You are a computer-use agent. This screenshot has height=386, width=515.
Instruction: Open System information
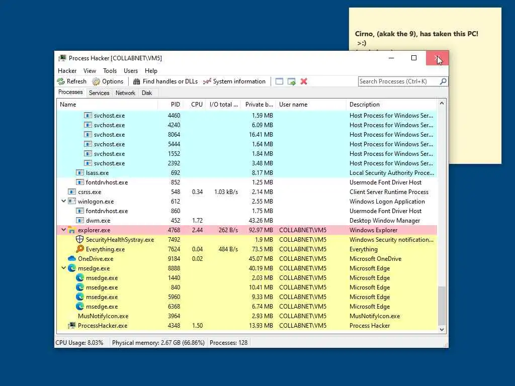tap(234, 81)
